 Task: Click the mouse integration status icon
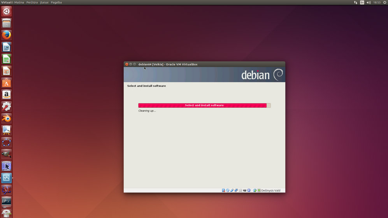[255, 190]
